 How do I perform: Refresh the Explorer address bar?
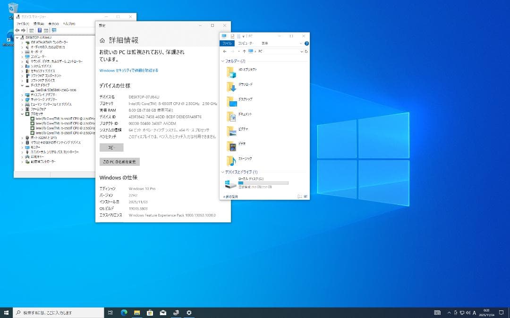306,51
